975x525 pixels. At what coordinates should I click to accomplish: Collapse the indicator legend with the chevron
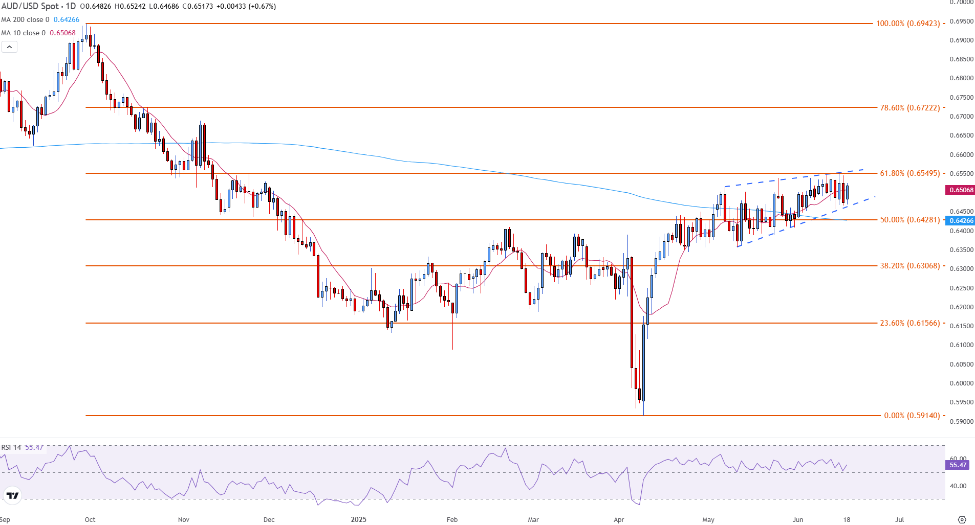pyautogui.click(x=9, y=47)
